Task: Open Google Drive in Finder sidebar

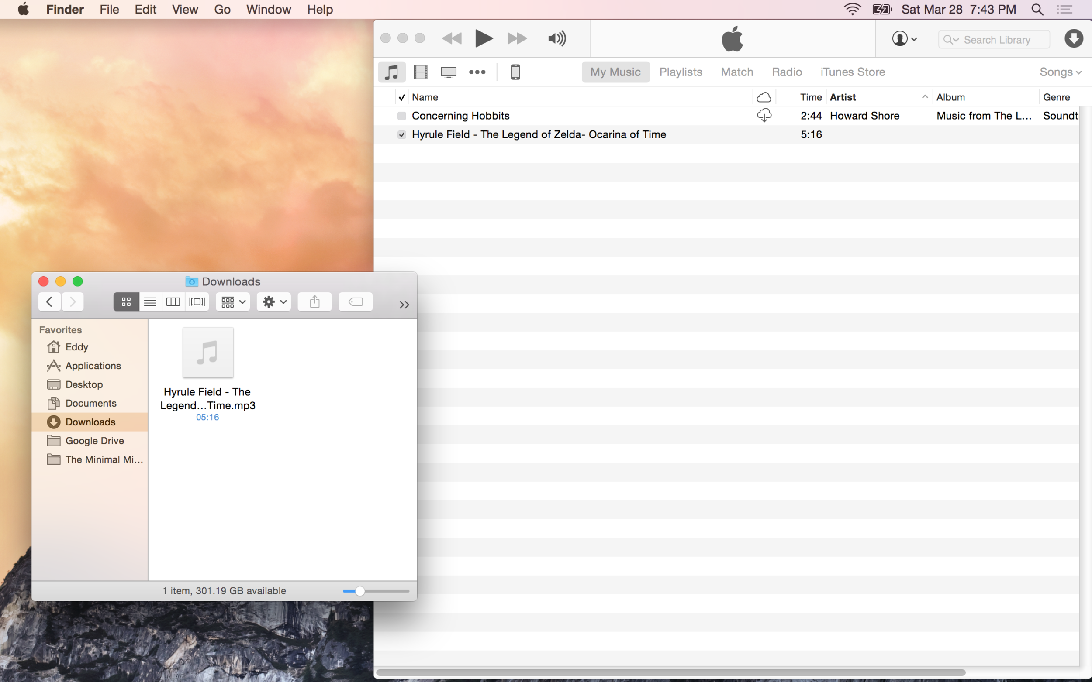Action: 90,441
